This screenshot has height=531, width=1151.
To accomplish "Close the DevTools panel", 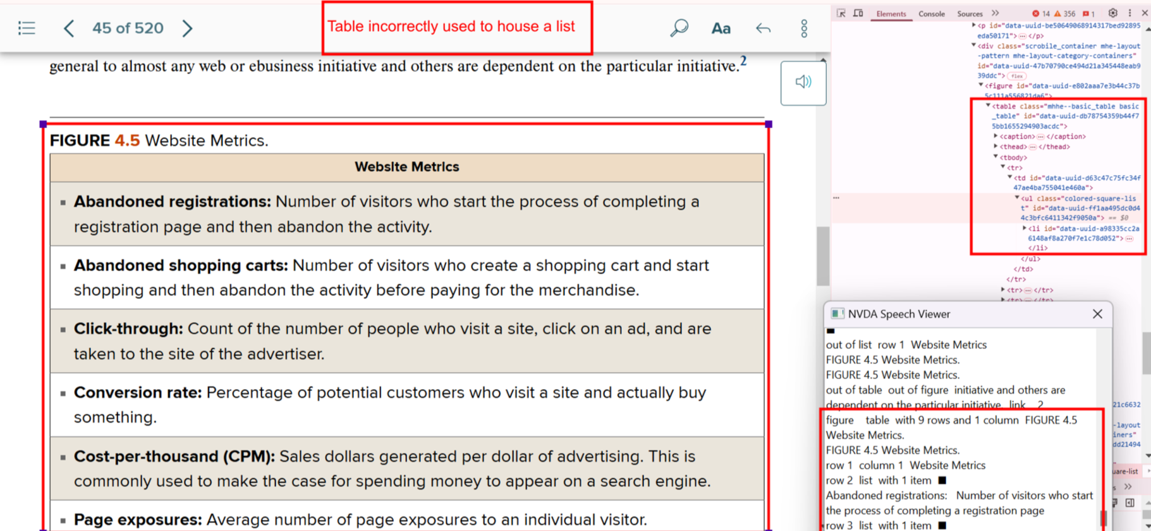I will pyautogui.click(x=1145, y=13).
